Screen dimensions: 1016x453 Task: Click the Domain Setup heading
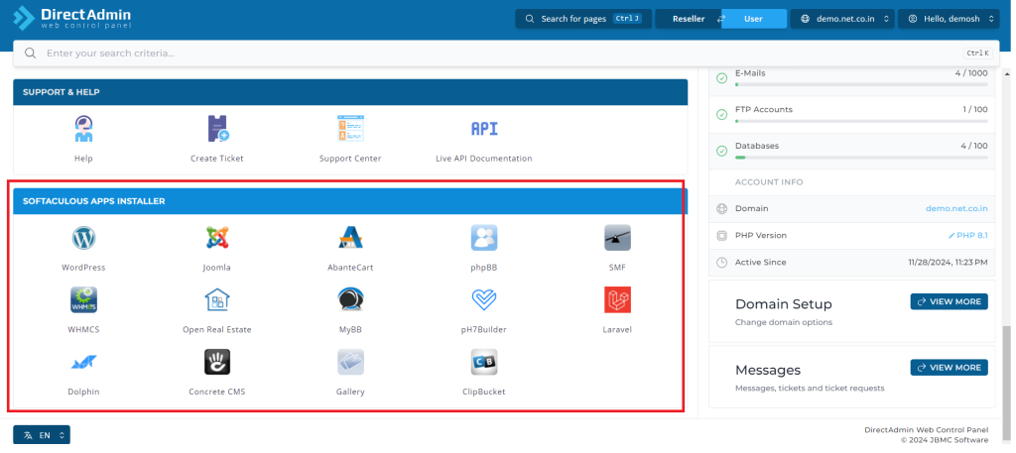pos(784,304)
